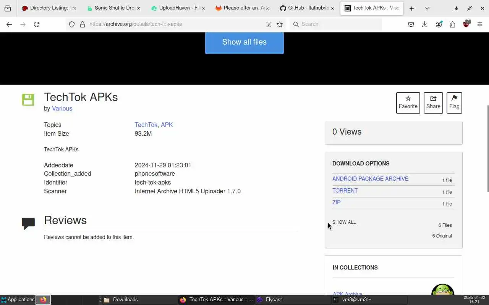Switch to GitHub flathub tab

pos(307,8)
